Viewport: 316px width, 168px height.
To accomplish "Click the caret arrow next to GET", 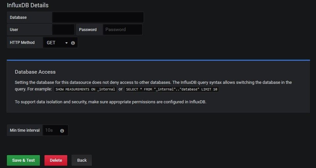I will click(x=67, y=43).
